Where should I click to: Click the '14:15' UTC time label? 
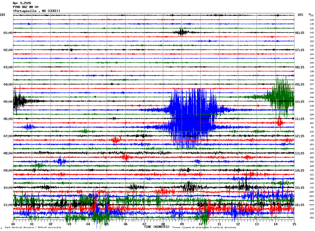[300, 171]
